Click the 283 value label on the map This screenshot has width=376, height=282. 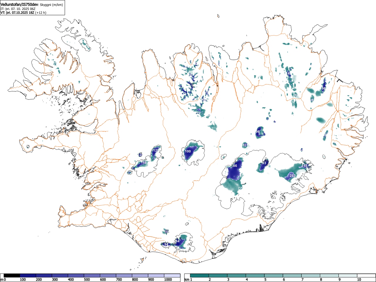pos(293,175)
